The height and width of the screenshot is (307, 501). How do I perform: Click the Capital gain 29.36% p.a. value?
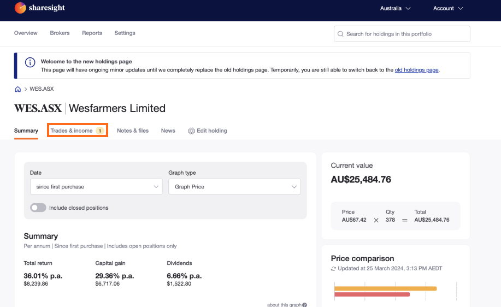point(114,276)
